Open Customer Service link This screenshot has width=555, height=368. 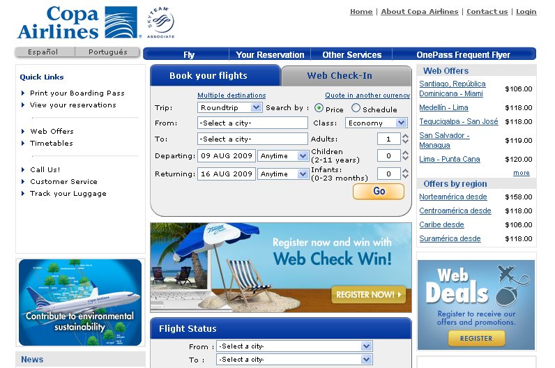(63, 181)
